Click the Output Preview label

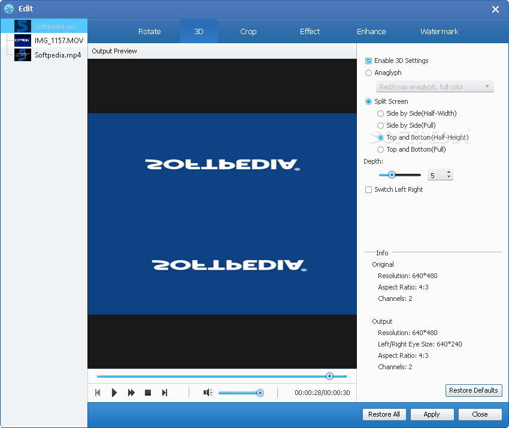tap(114, 51)
